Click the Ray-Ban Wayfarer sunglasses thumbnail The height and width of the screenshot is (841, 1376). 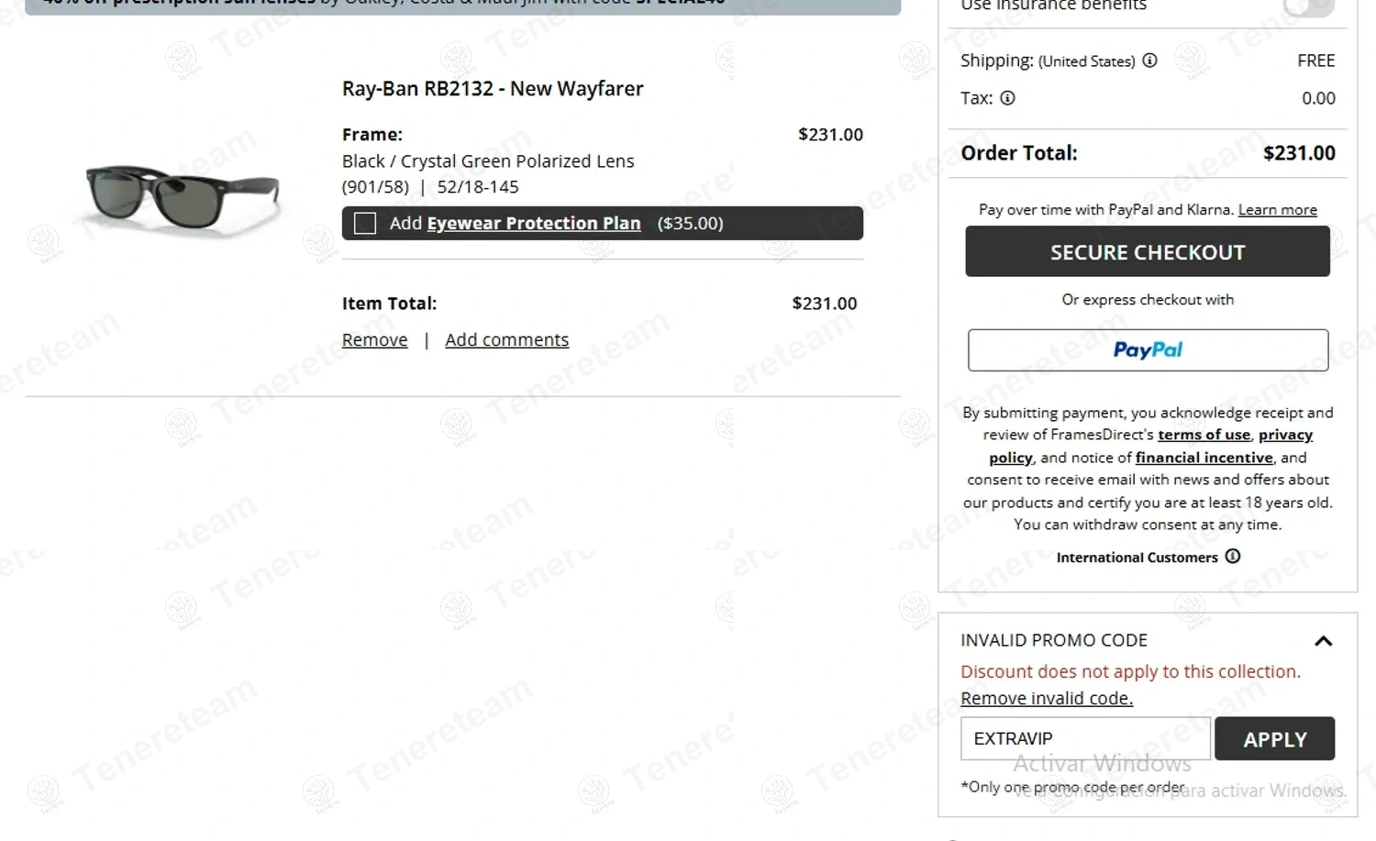(182, 195)
